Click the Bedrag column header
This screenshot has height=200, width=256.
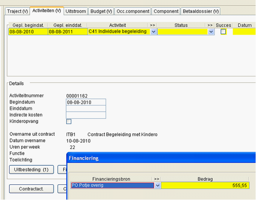click(x=205, y=179)
